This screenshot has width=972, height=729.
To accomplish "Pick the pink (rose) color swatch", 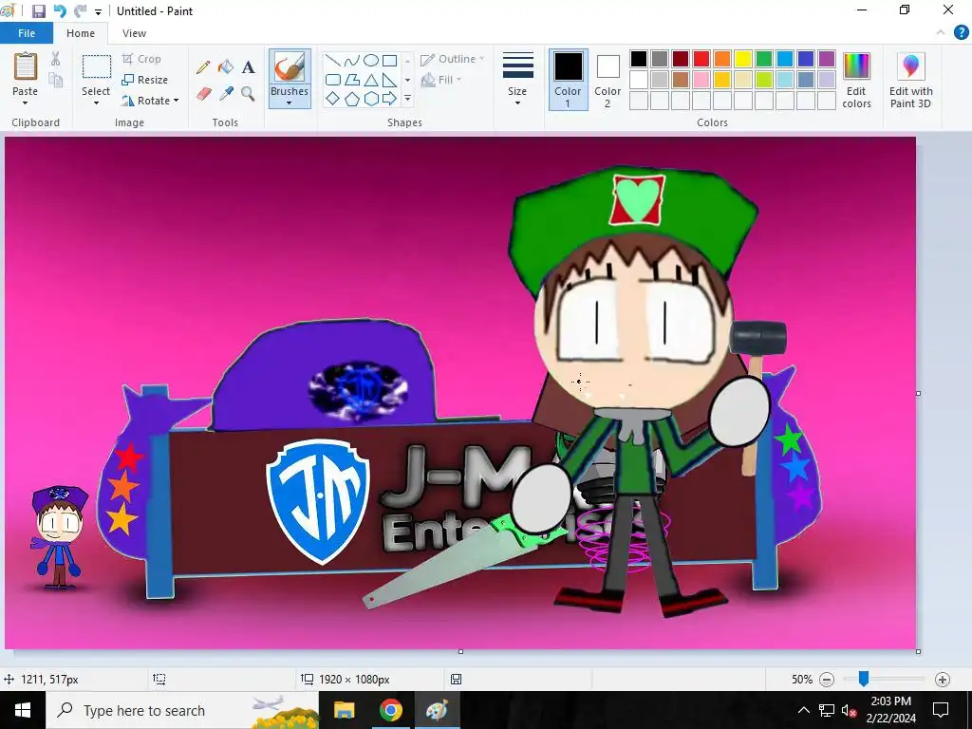I will [701, 80].
